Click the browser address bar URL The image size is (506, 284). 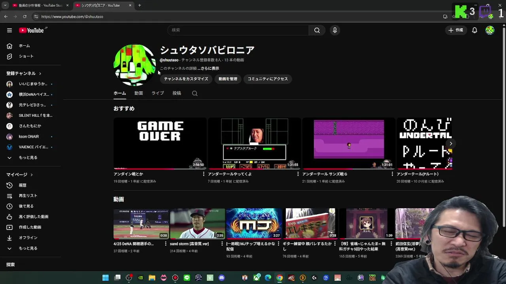[72, 17]
